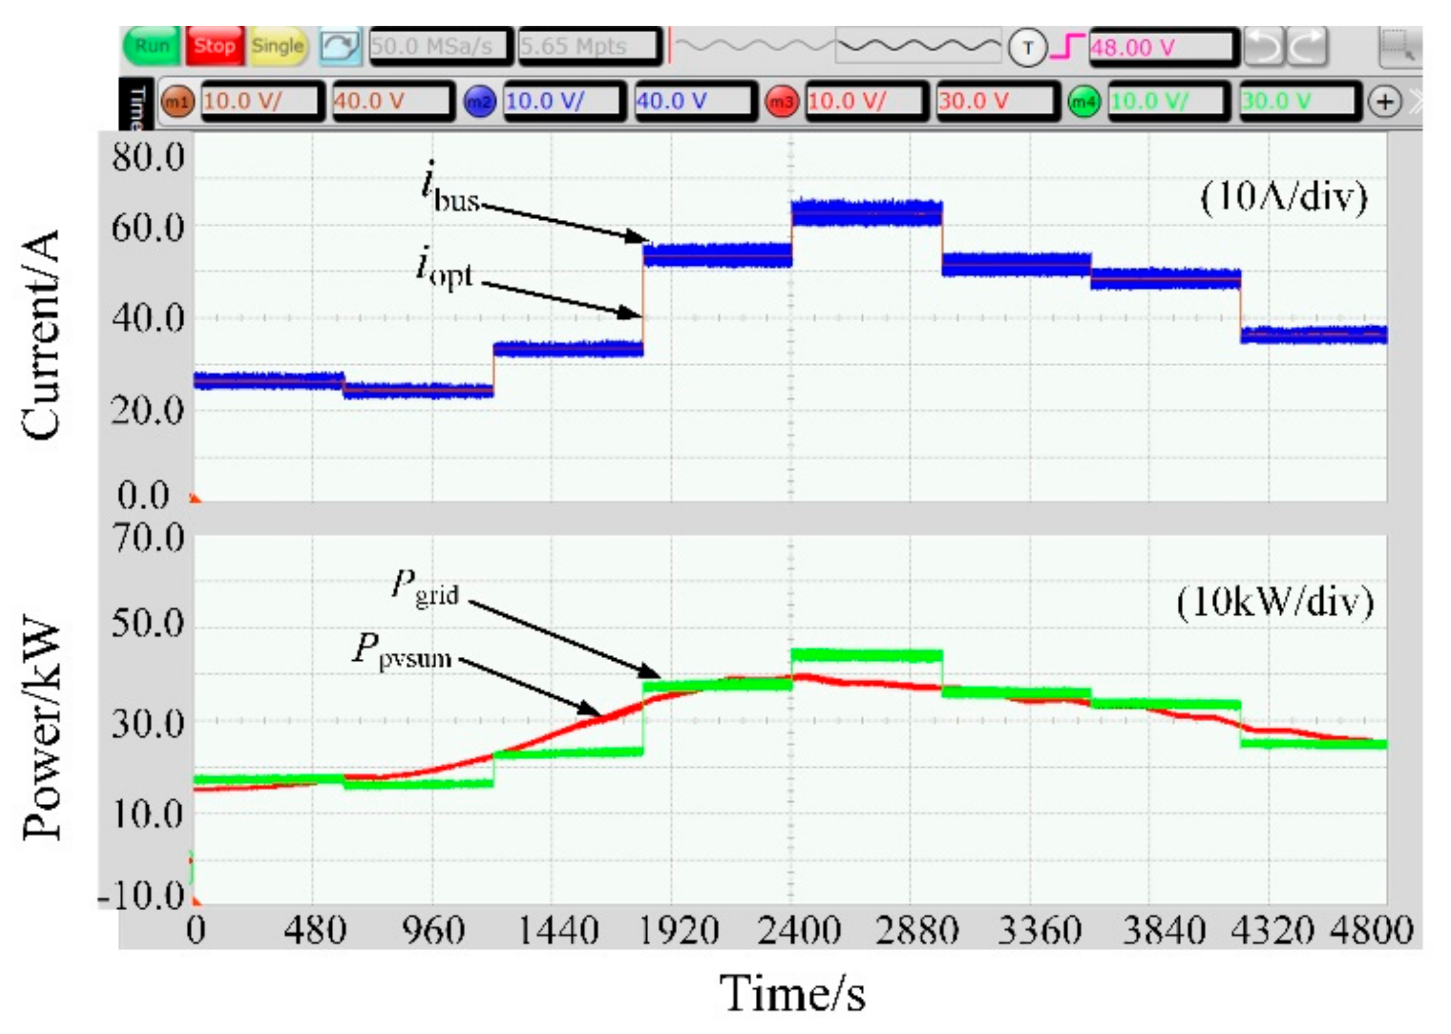Click the trigger T circle icon

click(x=1027, y=48)
